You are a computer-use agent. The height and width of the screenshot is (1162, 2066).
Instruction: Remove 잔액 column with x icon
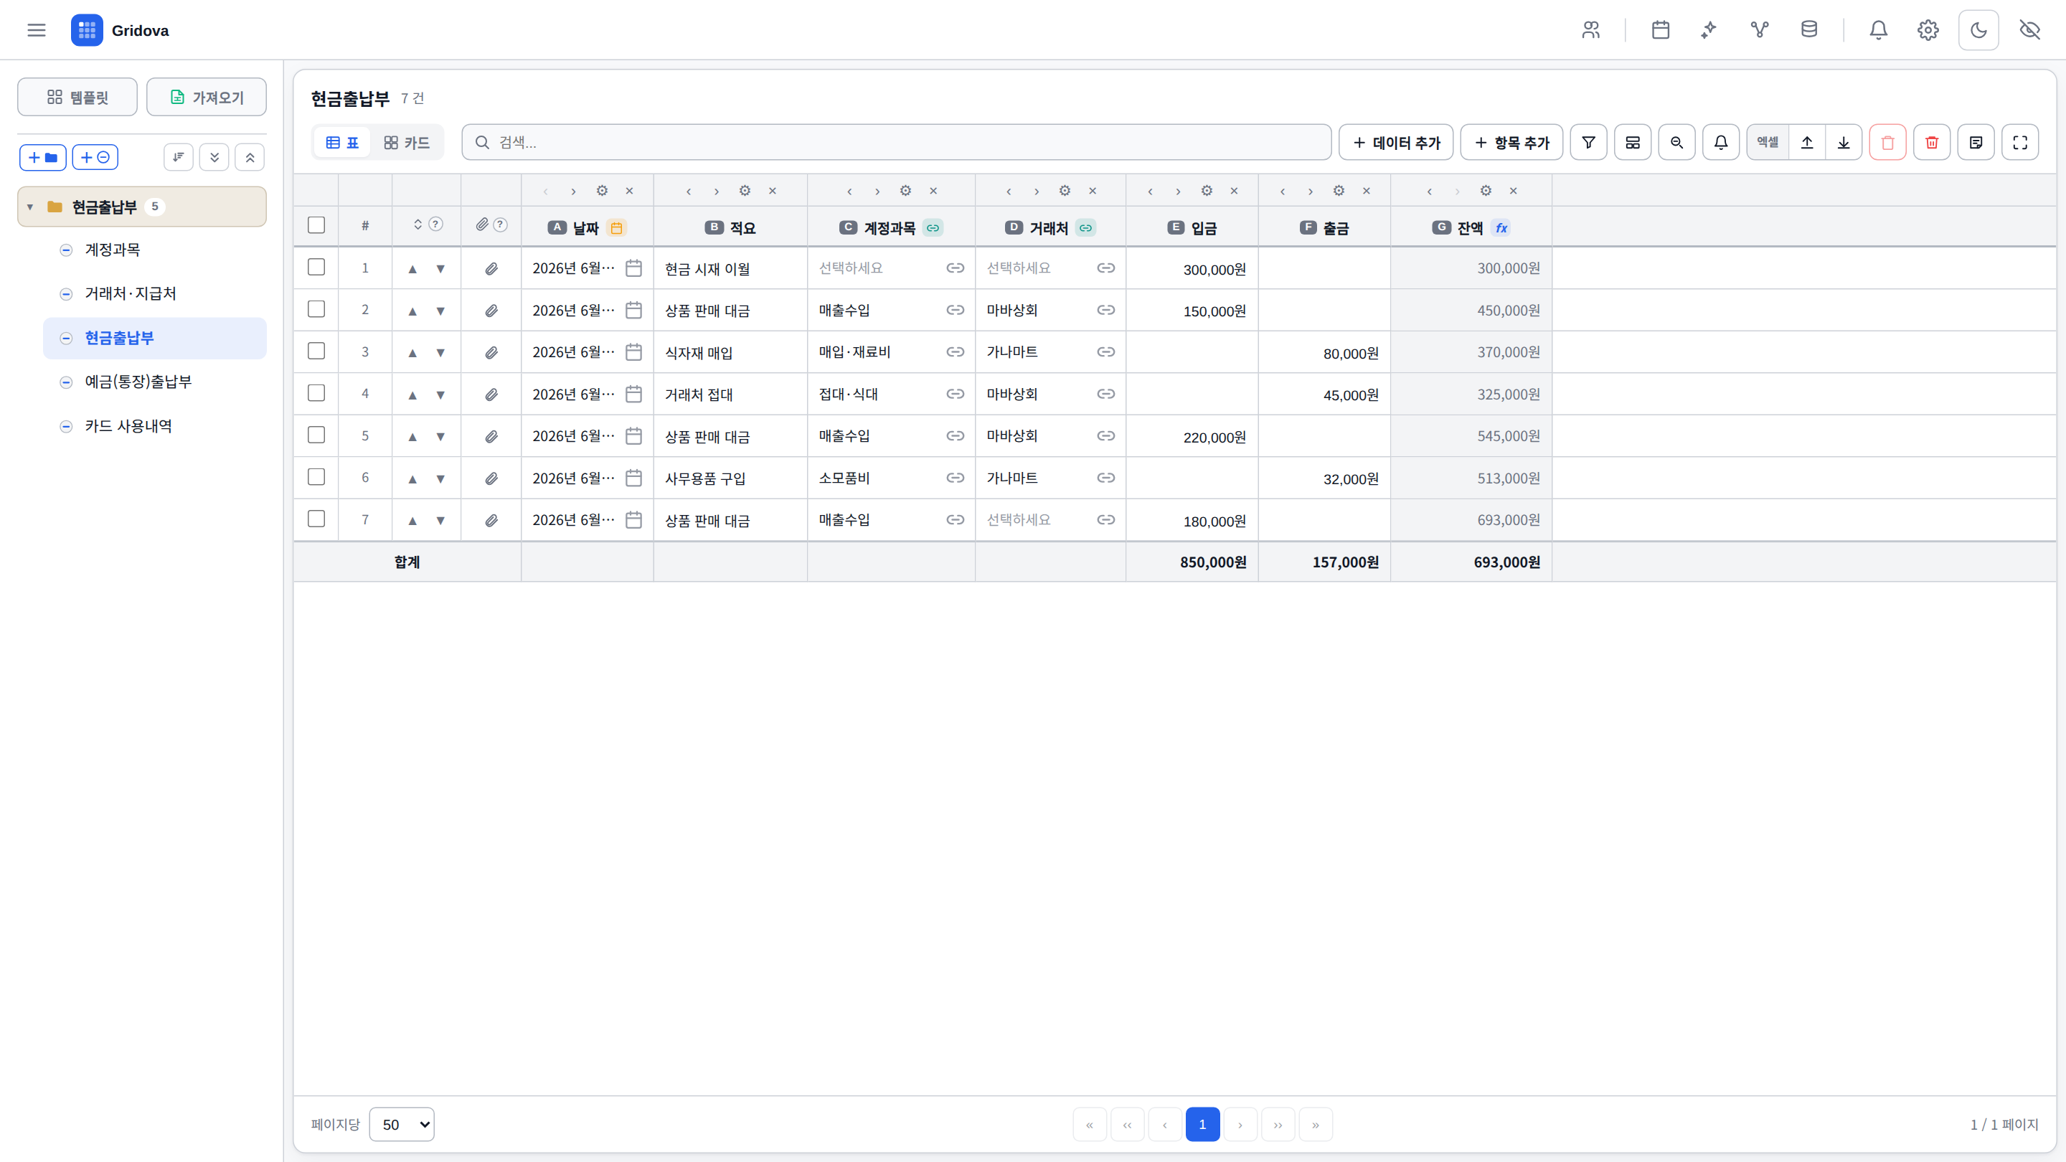[x=1513, y=191]
